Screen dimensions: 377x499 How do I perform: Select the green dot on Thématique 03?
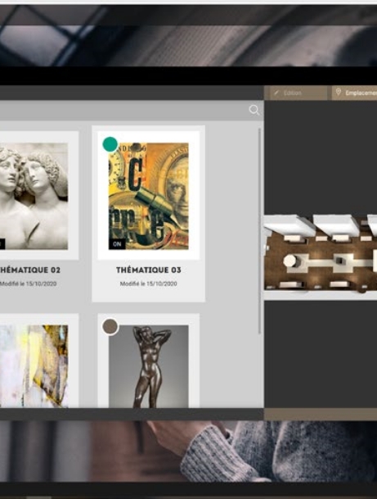110,144
